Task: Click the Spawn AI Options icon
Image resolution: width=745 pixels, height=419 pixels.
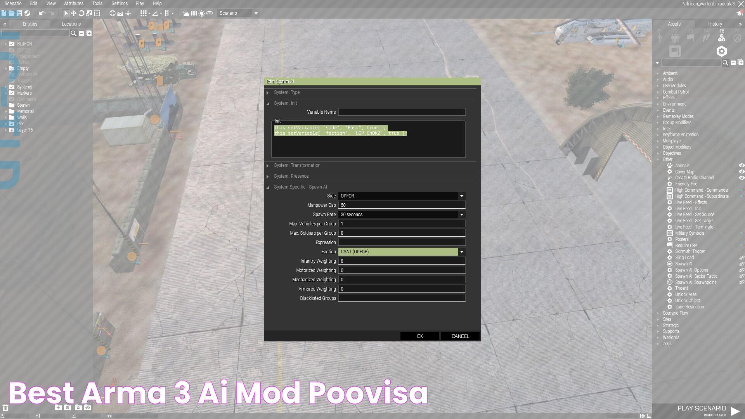Action: tap(670, 270)
